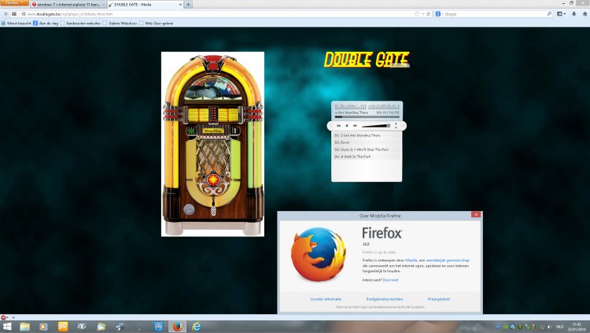Viewport: 590px width, 333px height.
Task: Click the Firefox icon in the taskbar
Action: point(177,326)
